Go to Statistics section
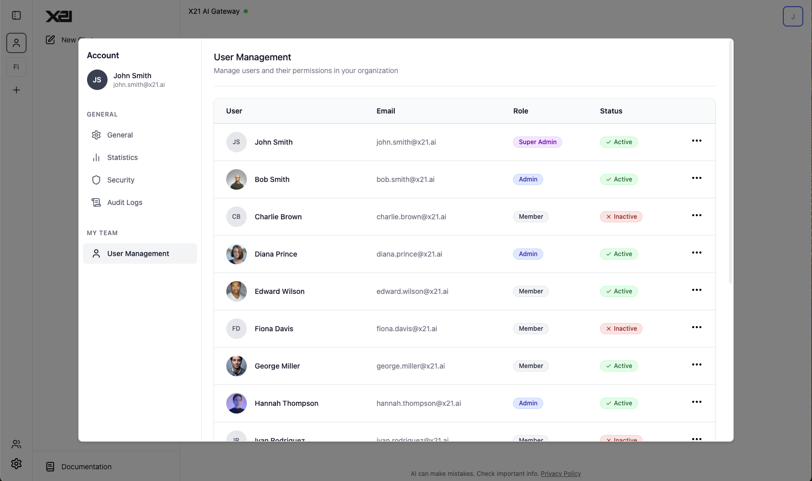The image size is (812, 481). 122,157
